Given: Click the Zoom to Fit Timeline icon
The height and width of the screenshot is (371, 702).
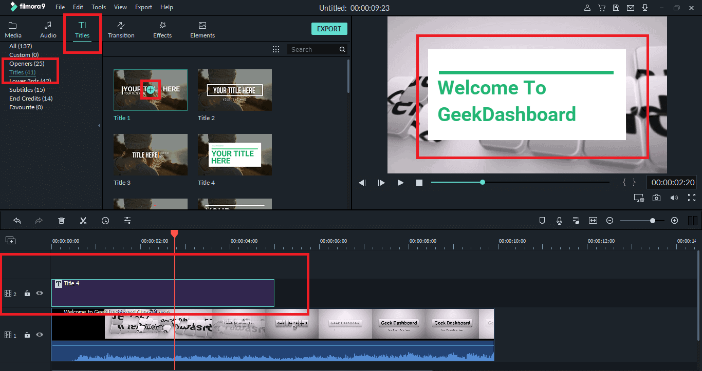Looking at the screenshot, I should pyautogui.click(x=593, y=220).
